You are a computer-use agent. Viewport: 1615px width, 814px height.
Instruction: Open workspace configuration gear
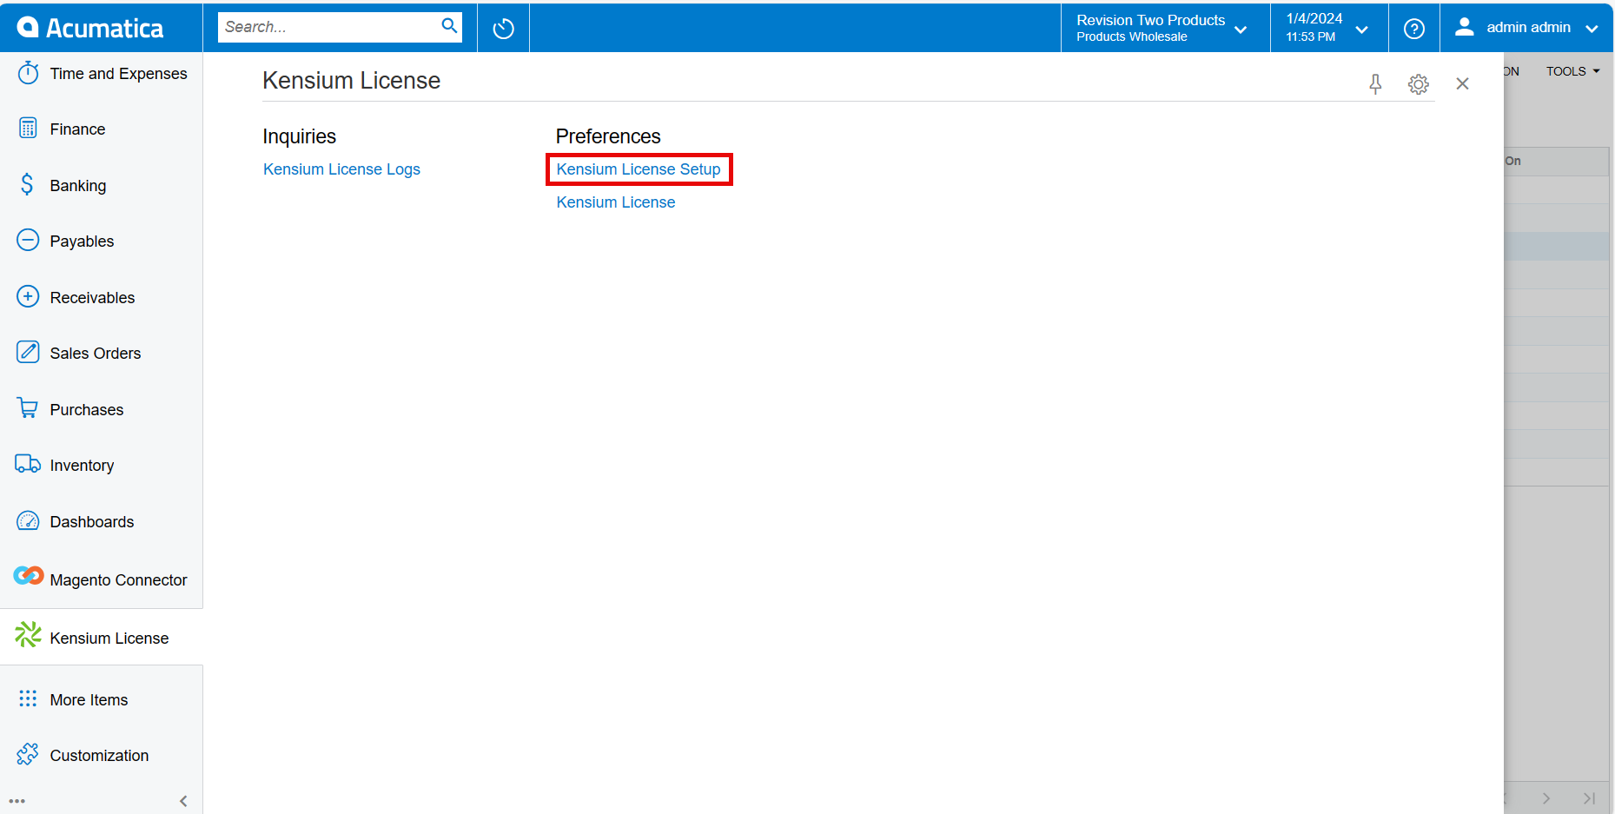coord(1418,84)
